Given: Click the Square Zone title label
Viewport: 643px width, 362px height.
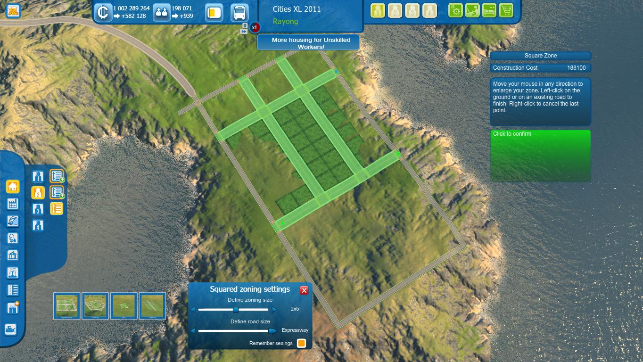Looking at the screenshot, I should (x=541, y=56).
